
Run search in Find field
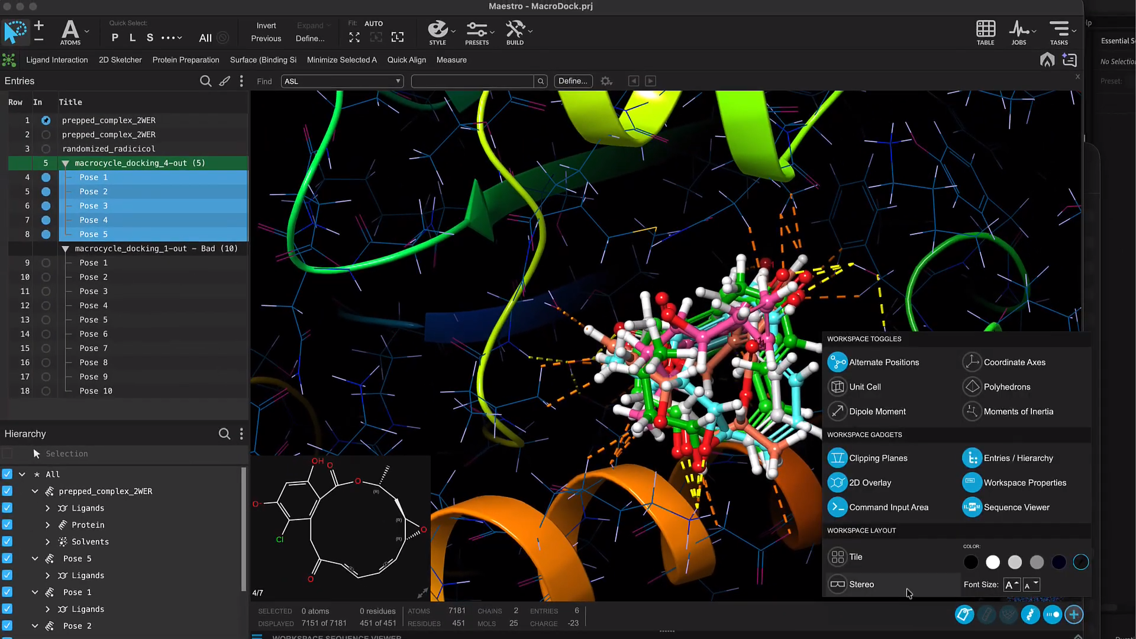541,81
